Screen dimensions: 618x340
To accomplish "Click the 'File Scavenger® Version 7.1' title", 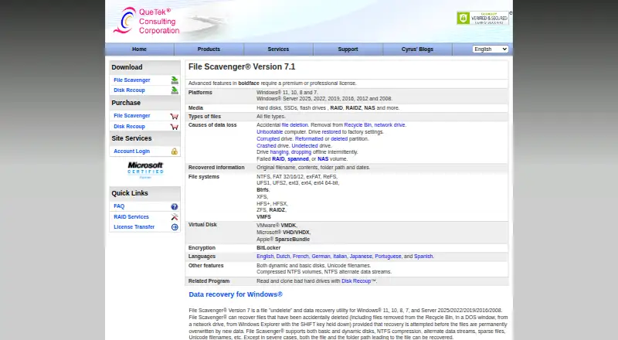I will pos(242,67).
